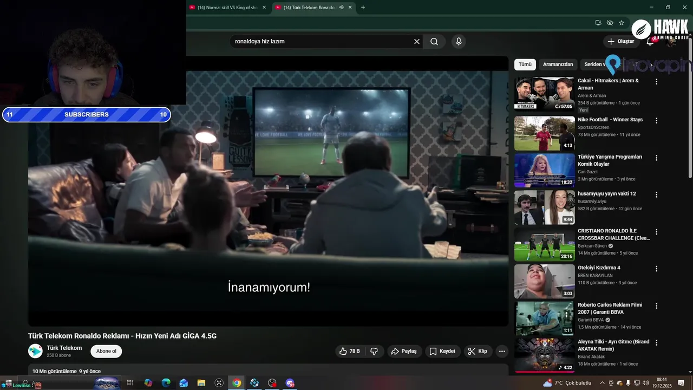Click the crossed-eye tracking protection icon
This screenshot has width=693, height=390.
coord(610,23)
